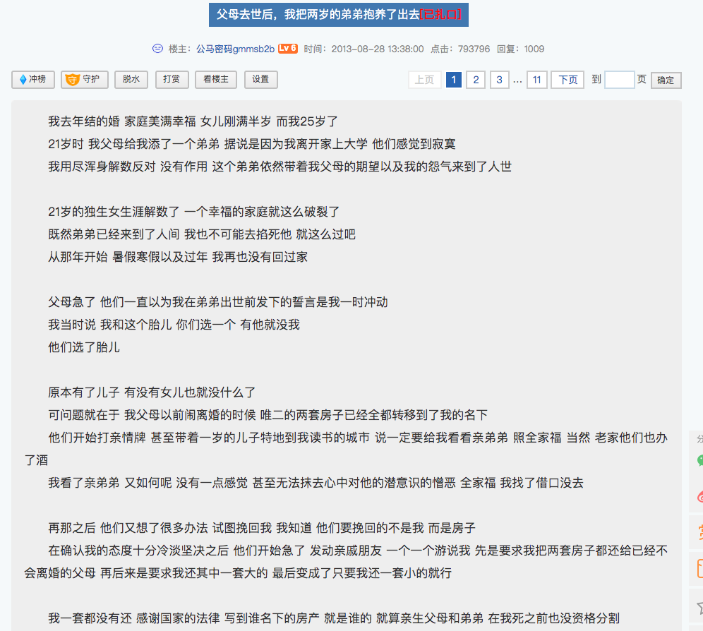Image resolution: width=703 pixels, height=631 pixels.
Task: Open author profile 公马密码gmmsb2b
Action: tap(235, 49)
